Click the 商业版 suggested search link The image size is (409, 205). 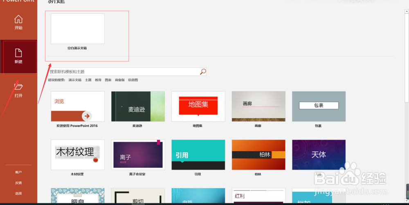[x=120, y=80]
